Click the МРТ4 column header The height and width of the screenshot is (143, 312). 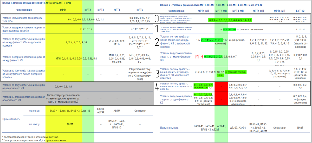[x=117, y=10]
